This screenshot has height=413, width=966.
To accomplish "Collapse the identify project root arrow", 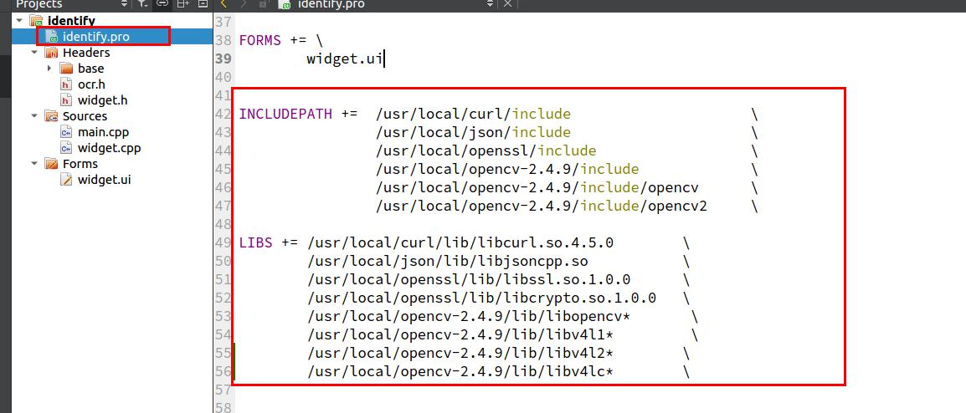I will pos(19,21).
